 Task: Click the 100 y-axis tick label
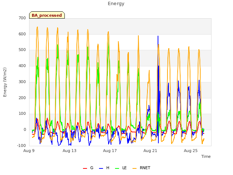point(22,114)
